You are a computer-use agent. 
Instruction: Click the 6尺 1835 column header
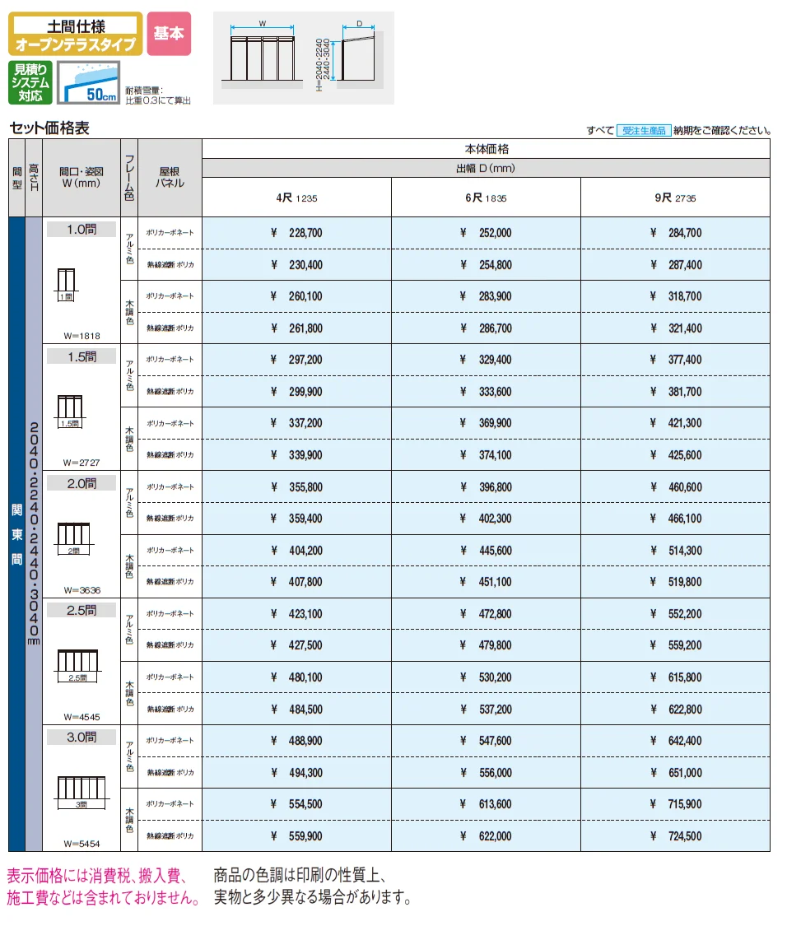point(486,198)
